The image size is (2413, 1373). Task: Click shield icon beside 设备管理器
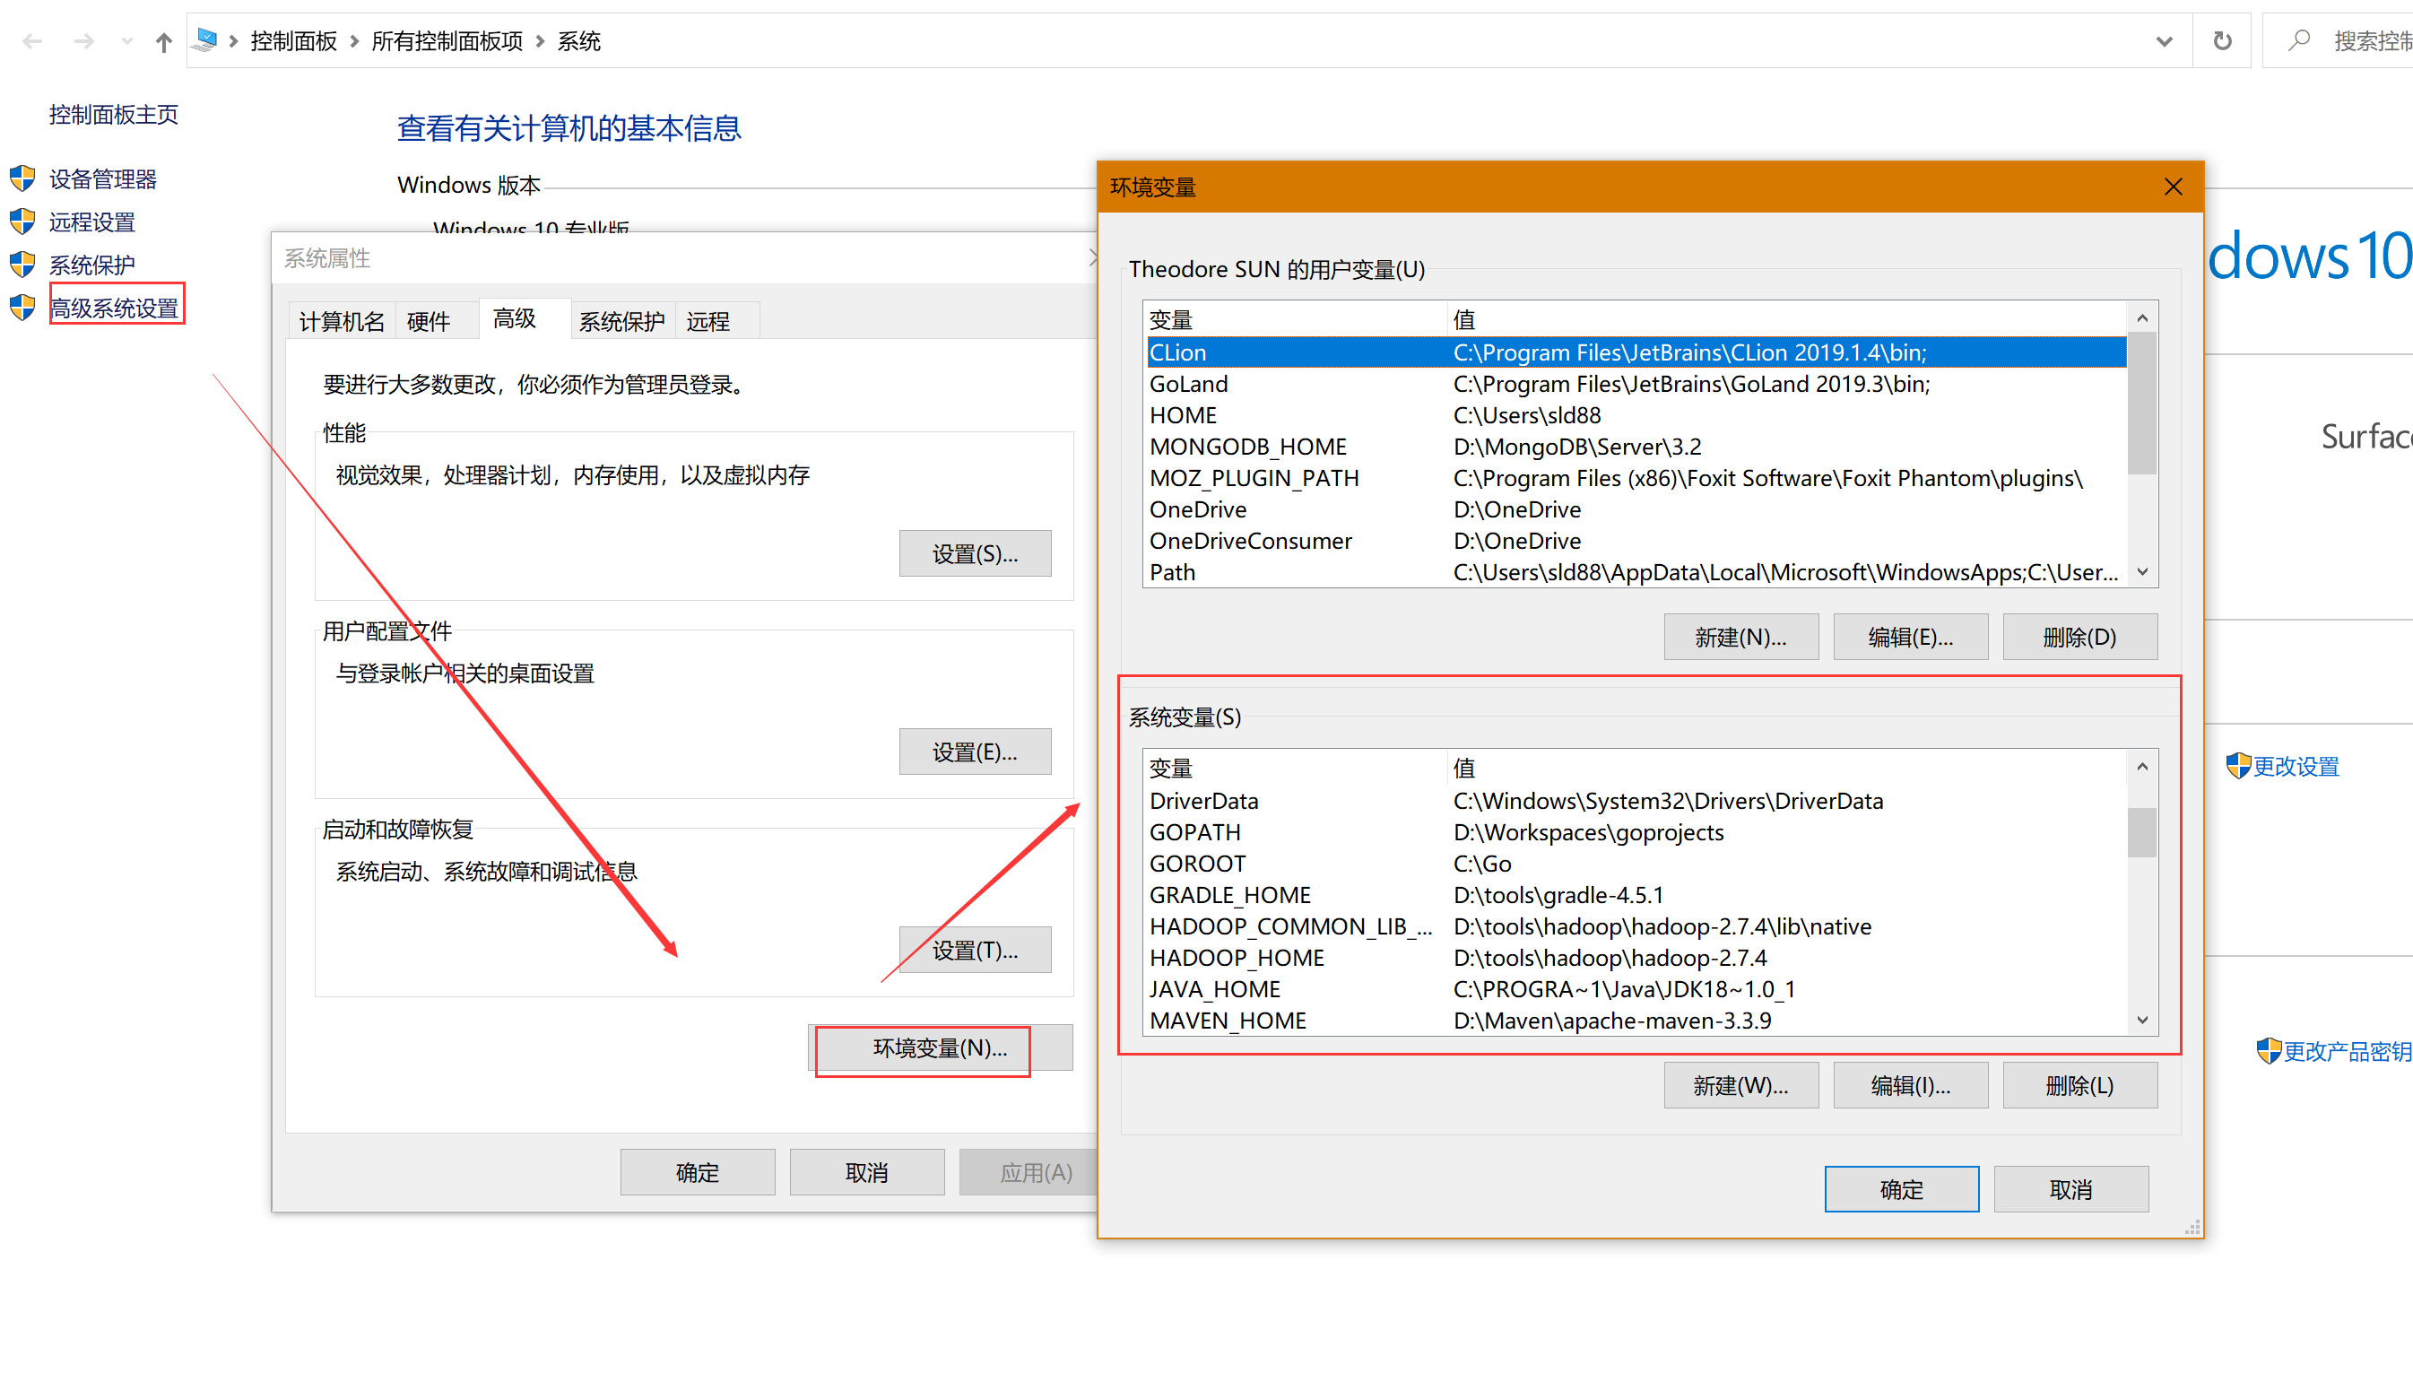coord(22,178)
